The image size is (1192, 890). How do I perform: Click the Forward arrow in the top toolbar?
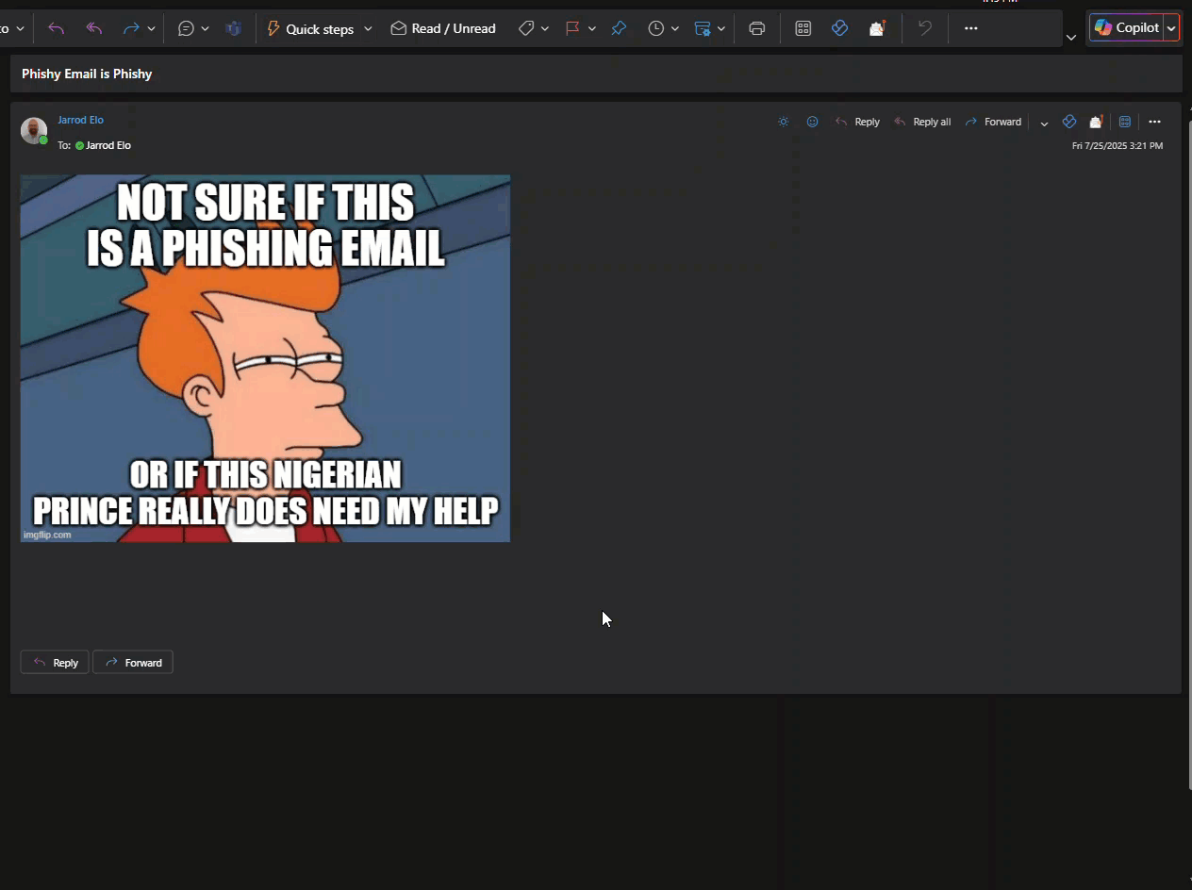point(131,29)
